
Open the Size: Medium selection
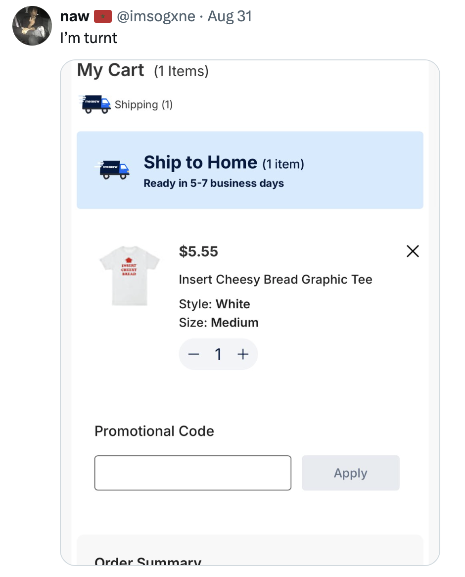[x=219, y=322]
